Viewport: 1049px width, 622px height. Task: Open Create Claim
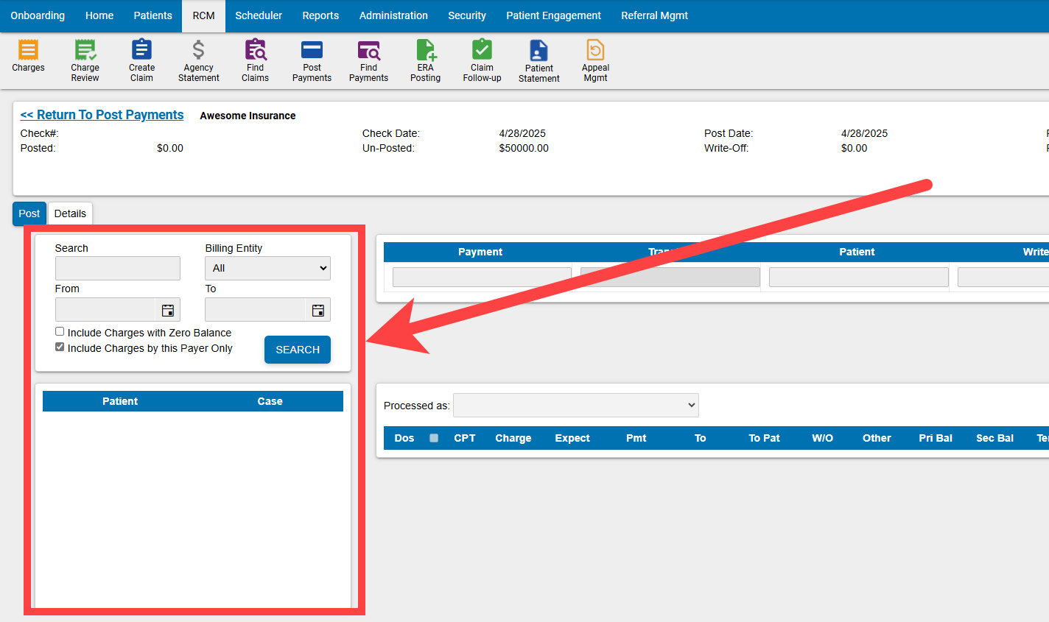coord(141,59)
